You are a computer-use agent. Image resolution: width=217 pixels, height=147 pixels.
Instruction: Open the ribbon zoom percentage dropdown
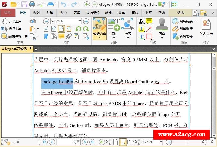(x=80, y=21)
